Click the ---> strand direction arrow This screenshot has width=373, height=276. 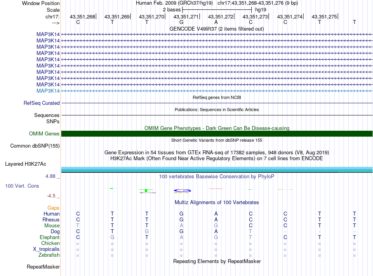(55, 23)
